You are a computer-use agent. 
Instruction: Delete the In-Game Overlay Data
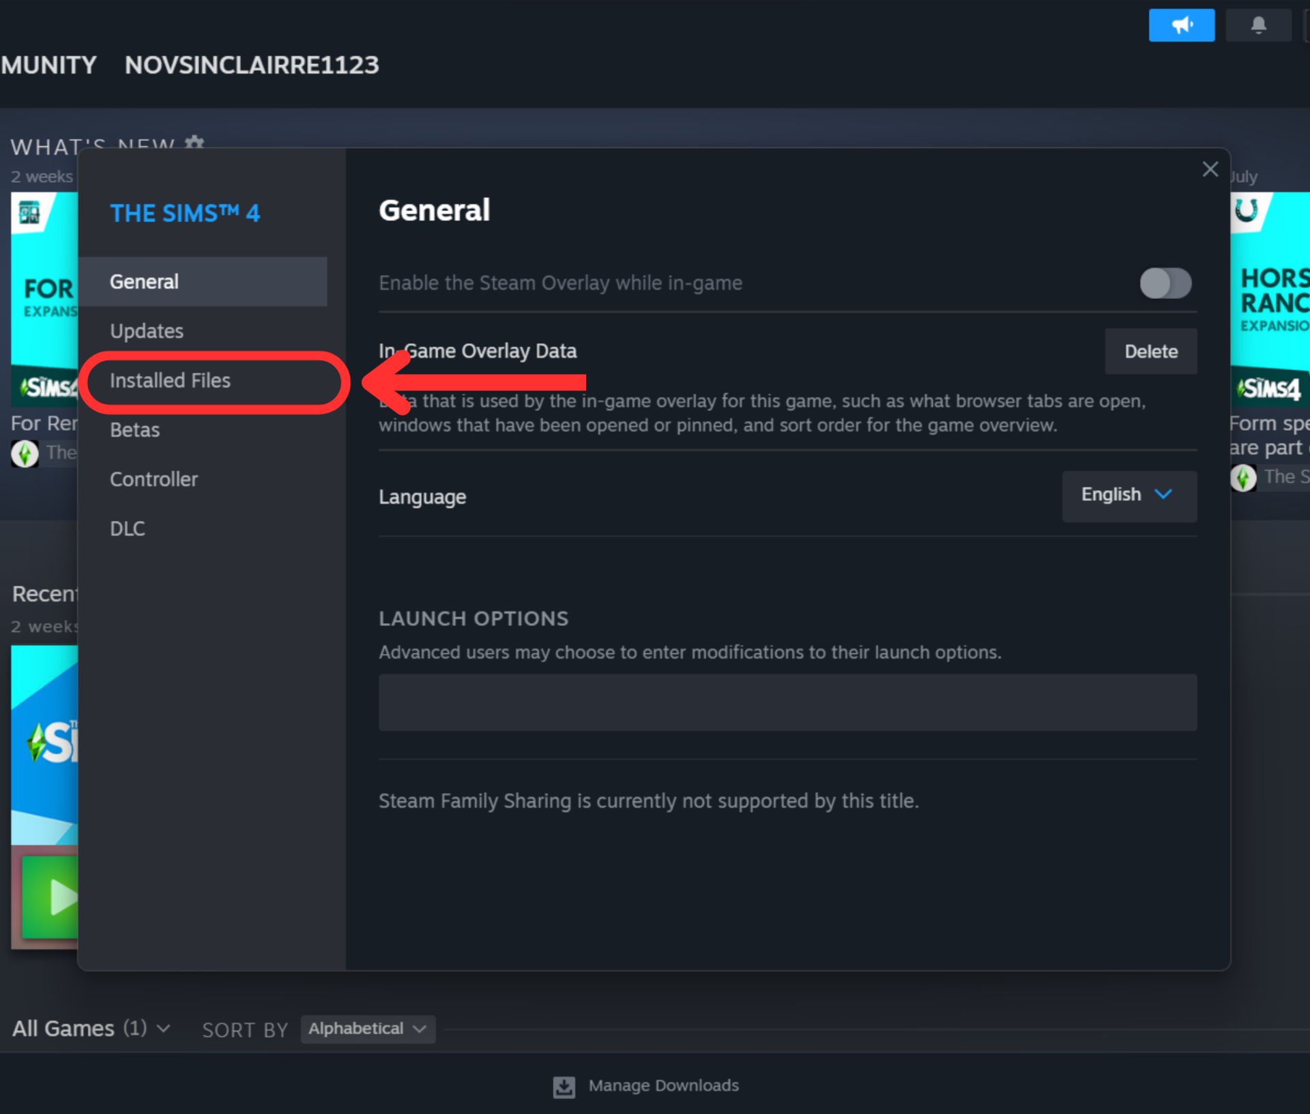tap(1150, 352)
